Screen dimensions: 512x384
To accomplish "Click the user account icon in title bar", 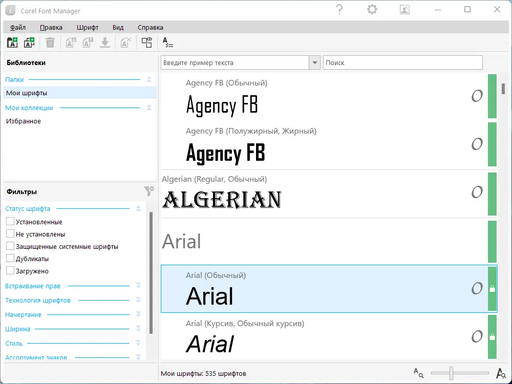I will 404,9.
